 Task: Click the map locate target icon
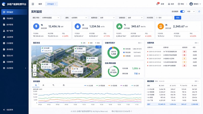(35, 74)
